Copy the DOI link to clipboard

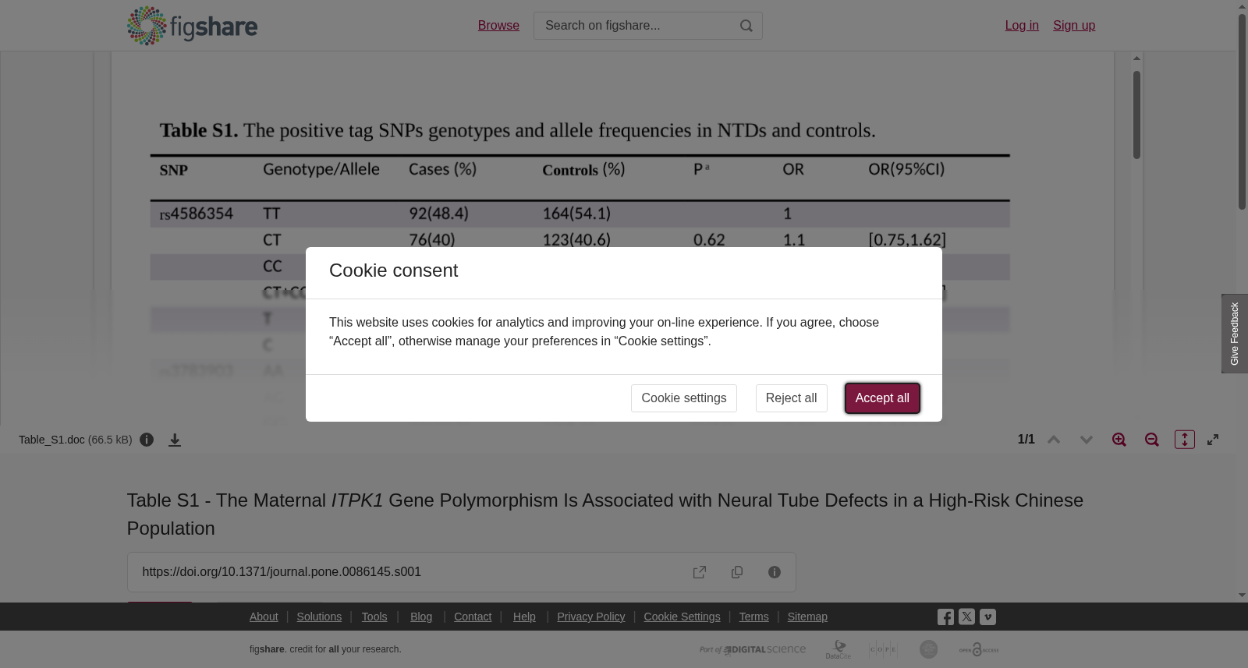(x=737, y=572)
